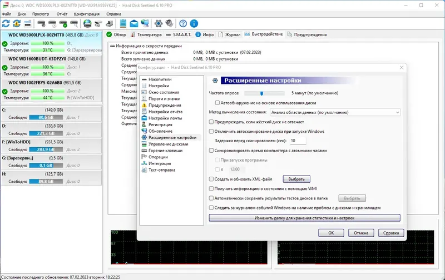Open Справка menu
This screenshot has width=445, height=280.
pyautogui.click(x=113, y=14)
